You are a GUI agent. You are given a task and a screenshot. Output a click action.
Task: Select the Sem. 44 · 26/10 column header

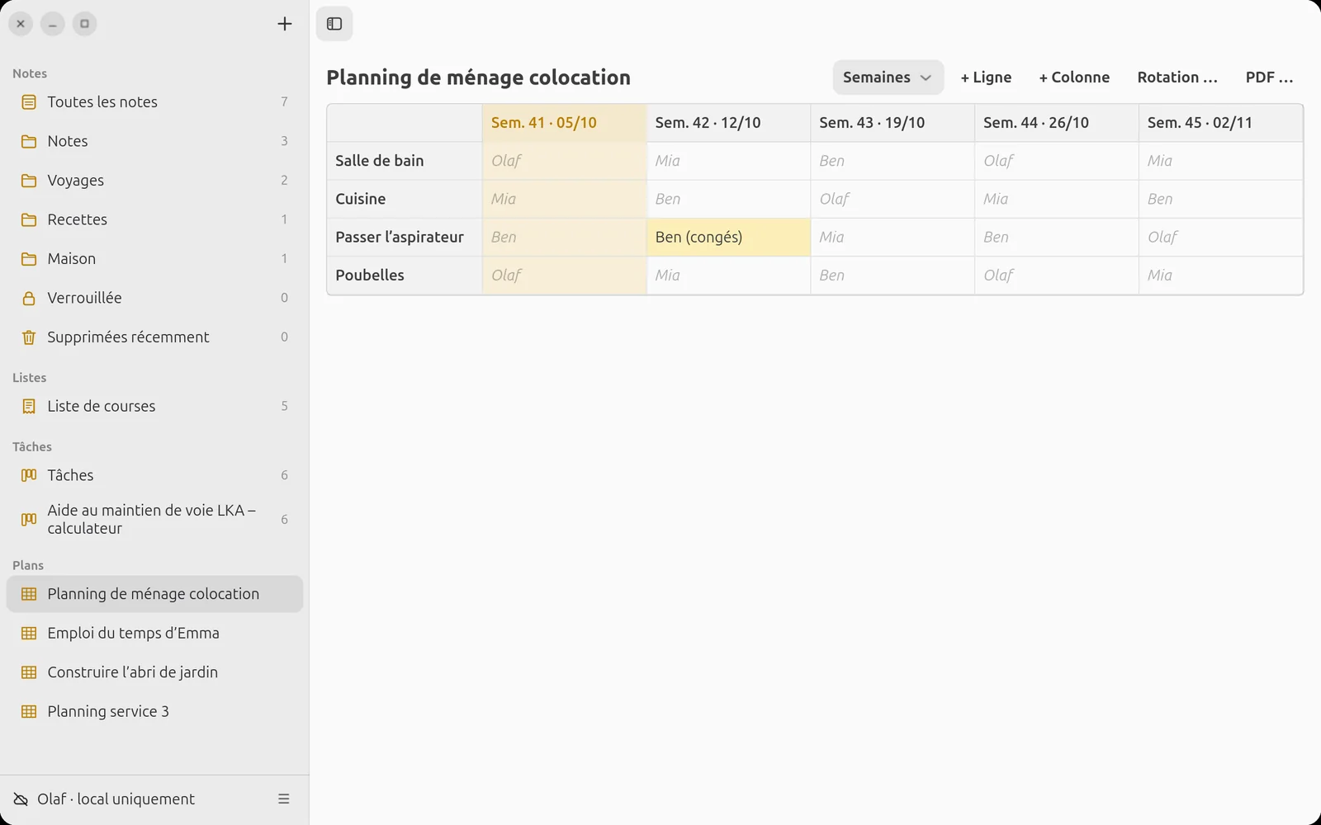[x=1056, y=123]
